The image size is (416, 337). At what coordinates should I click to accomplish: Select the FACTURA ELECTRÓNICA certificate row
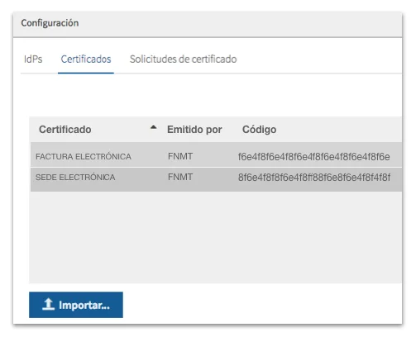[216, 155]
